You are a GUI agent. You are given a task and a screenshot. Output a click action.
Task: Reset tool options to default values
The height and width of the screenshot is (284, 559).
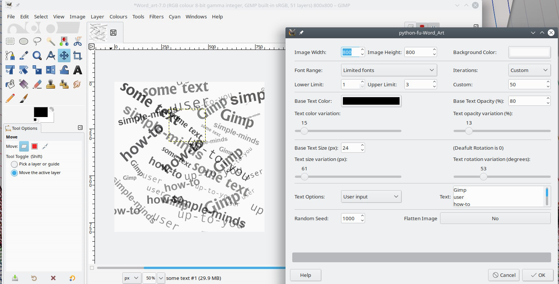72,278
